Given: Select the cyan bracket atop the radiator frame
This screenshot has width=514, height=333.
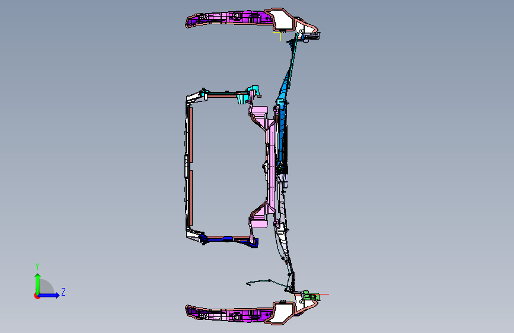Looking at the screenshot, I should pyautogui.click(x=247, y=94).
